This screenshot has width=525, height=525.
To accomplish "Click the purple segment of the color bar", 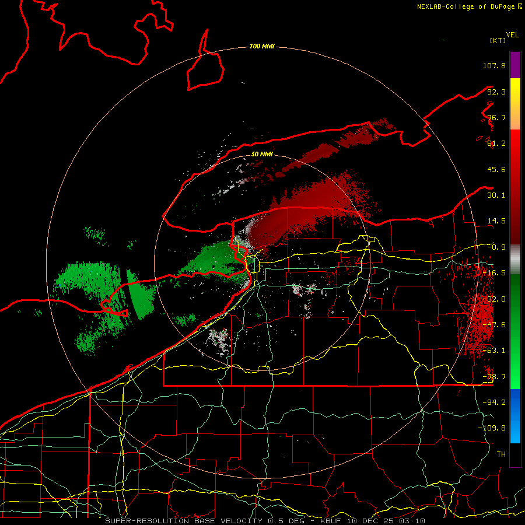I will (515, 65).
